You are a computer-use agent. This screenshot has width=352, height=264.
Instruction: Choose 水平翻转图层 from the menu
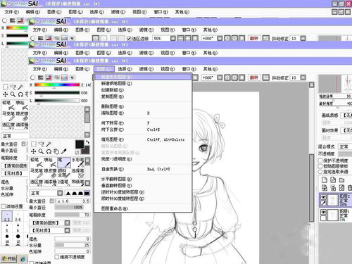coord(116,179)
